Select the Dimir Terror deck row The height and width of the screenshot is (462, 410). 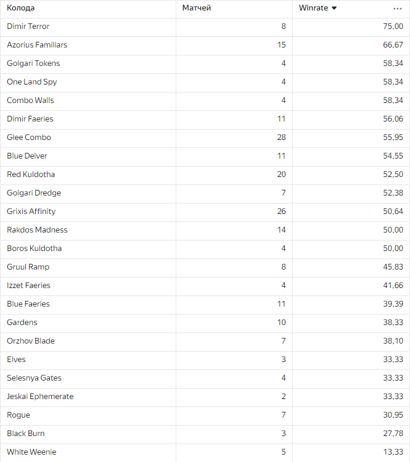[28, 27]
